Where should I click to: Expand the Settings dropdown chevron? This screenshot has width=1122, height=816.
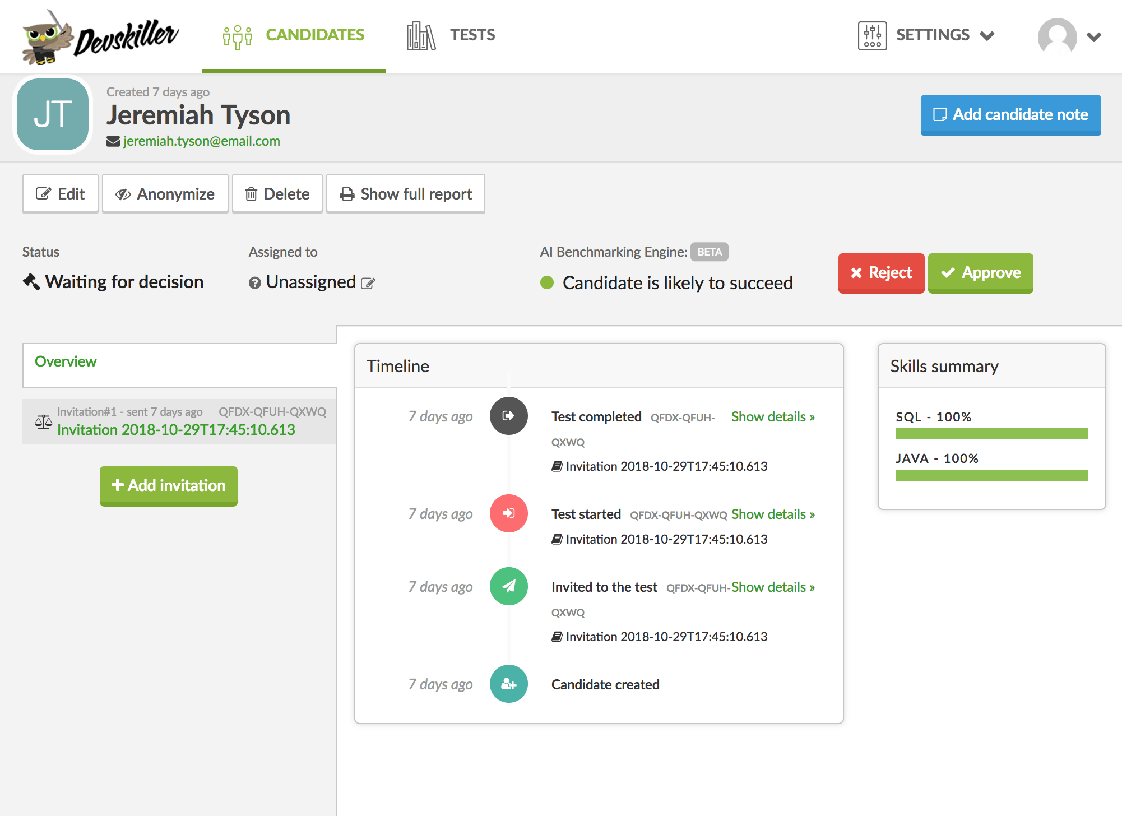[987, 36]
